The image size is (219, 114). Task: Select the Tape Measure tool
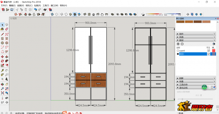[x=2, y=70]
